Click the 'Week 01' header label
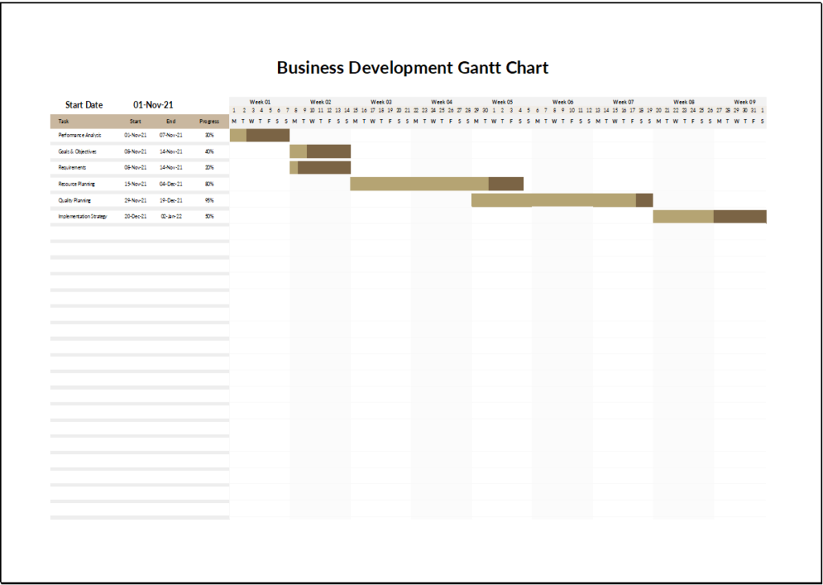The image size is (823, 585). click(x=260, y=101)
